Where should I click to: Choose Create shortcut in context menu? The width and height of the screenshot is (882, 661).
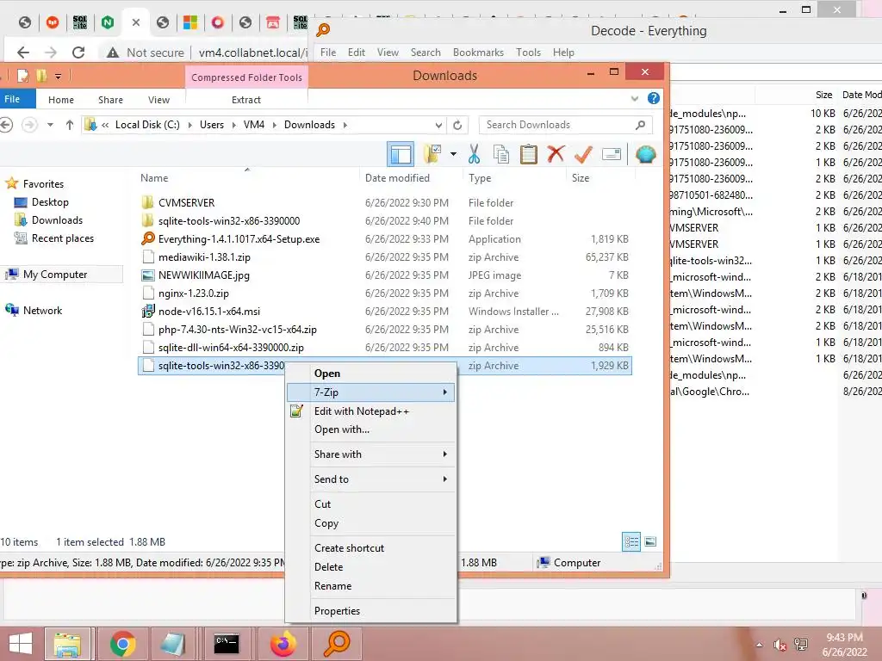coord(370,548)
